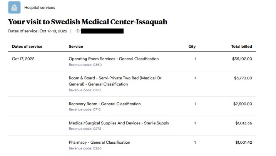Click Revenue code 0360 text
Viewport: 276px width, 156px height.
click(85, 65)
